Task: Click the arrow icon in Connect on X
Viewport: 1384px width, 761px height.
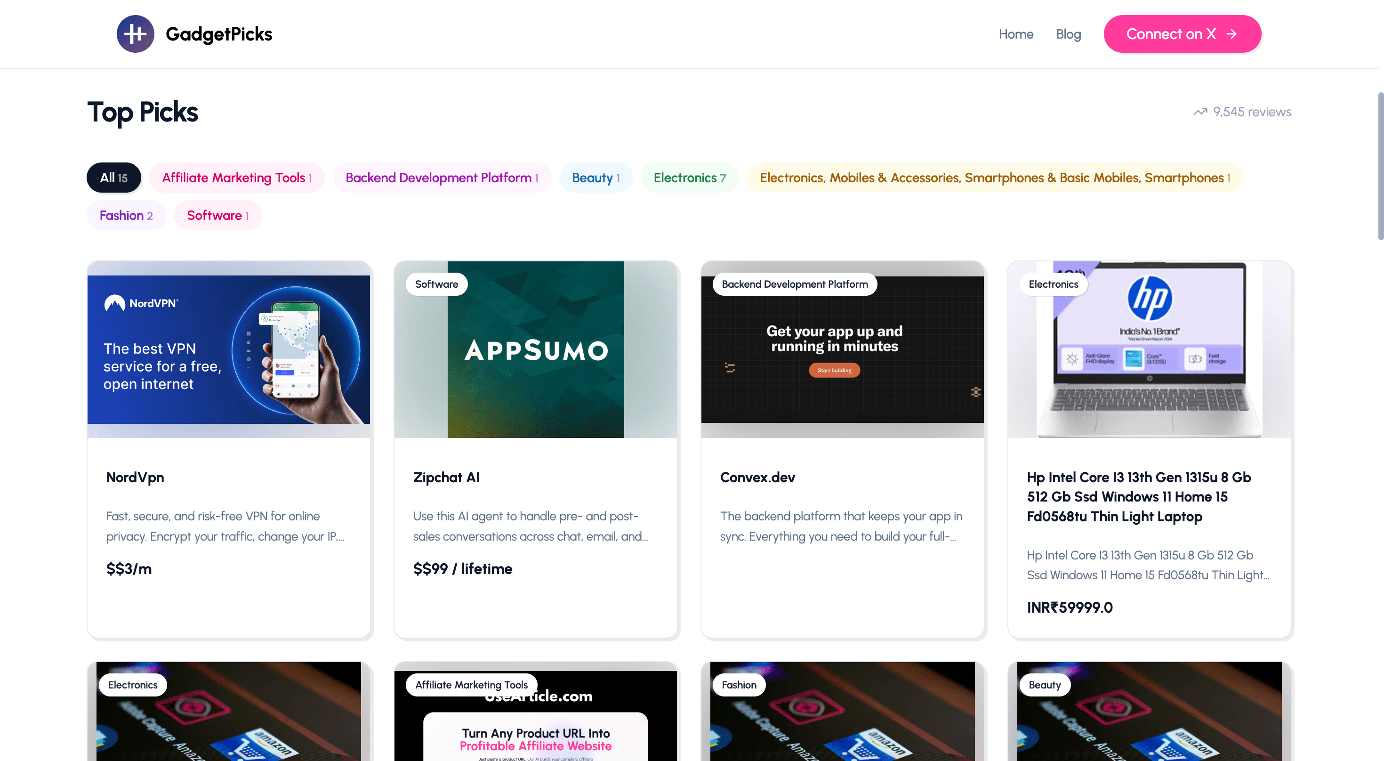Action: point(1231,34)
